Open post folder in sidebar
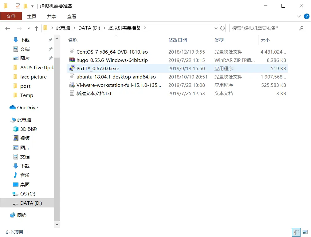311x237 pixels. (x=22, y=86)
